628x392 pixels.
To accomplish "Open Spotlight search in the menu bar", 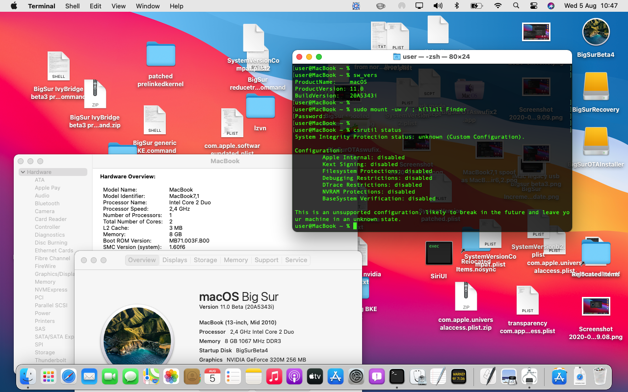I will tap(516, 6).
